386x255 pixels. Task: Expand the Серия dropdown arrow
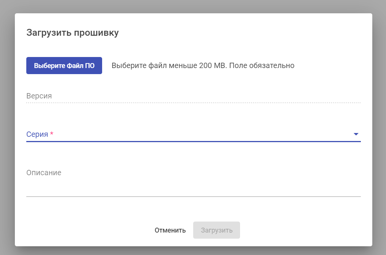356,134
